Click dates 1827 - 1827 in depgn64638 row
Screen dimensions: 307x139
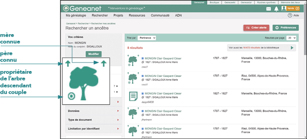pos(220,94)
